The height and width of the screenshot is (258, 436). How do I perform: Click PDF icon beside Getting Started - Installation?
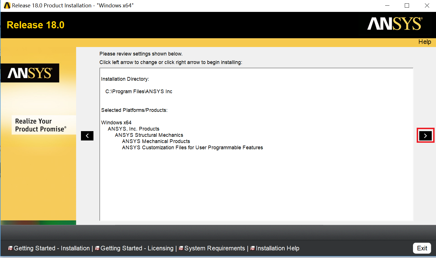[10, 248]
